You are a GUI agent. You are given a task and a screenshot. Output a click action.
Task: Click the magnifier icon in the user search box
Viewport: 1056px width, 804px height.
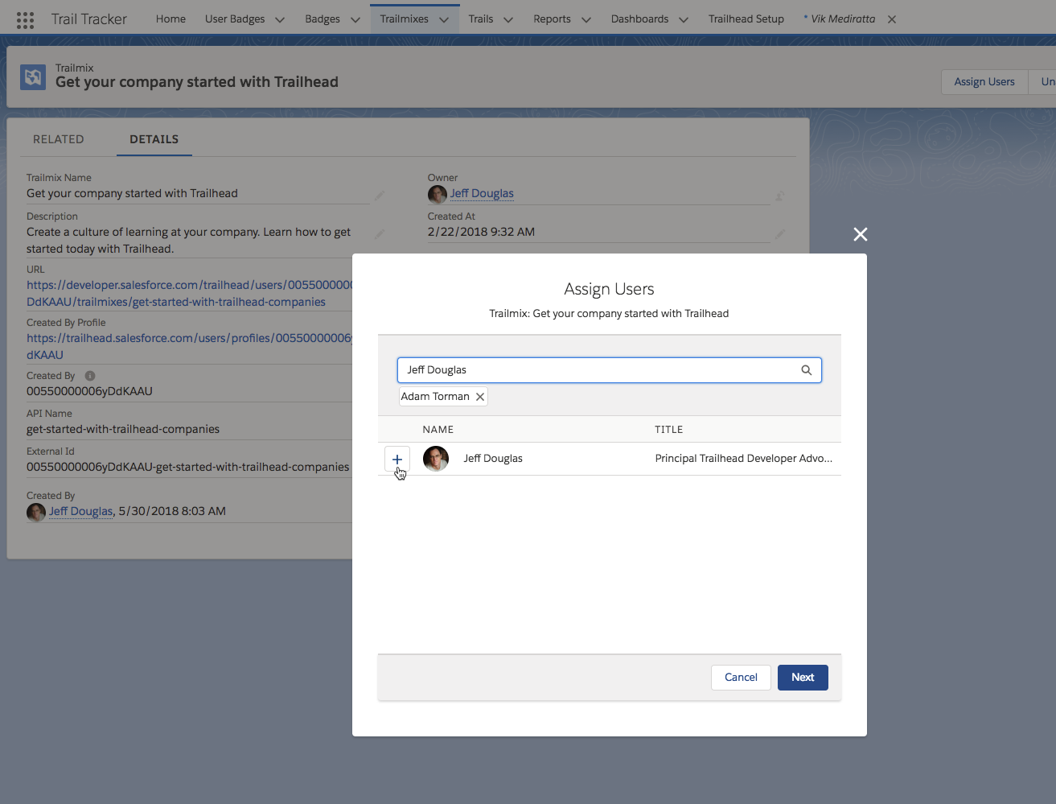tap(806, 369)
